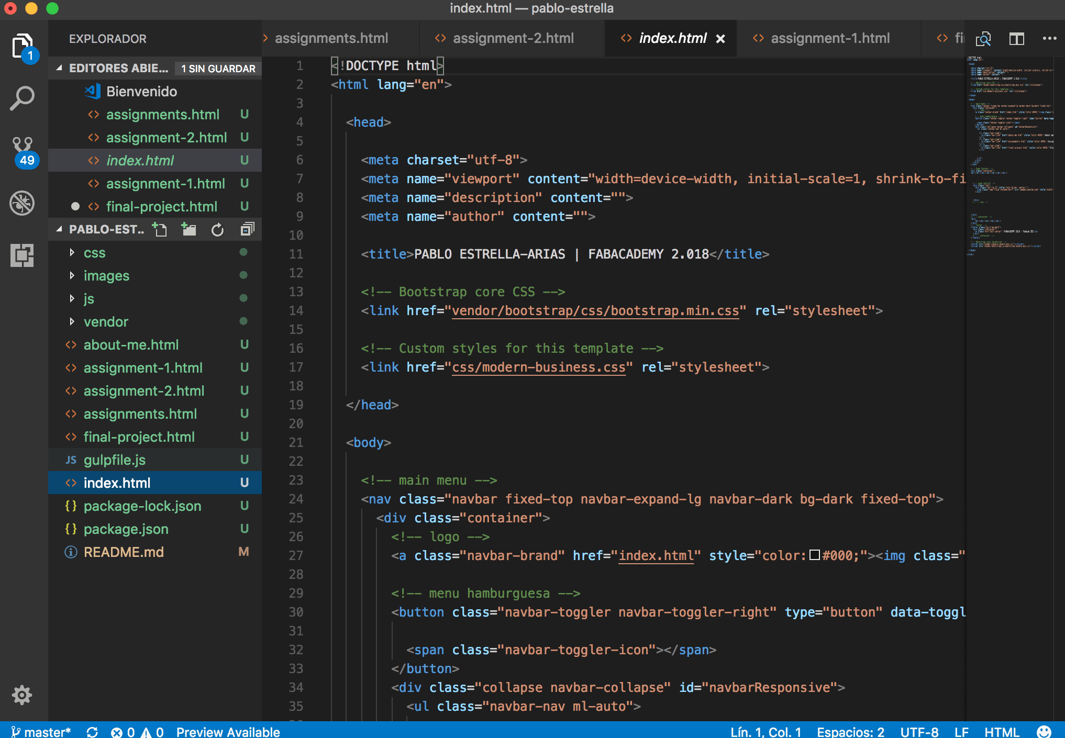Open unsaved final-project.html in open editors
Image resolution: width=1065 pixels, height=738 pixels.
(x=155, y=206)
